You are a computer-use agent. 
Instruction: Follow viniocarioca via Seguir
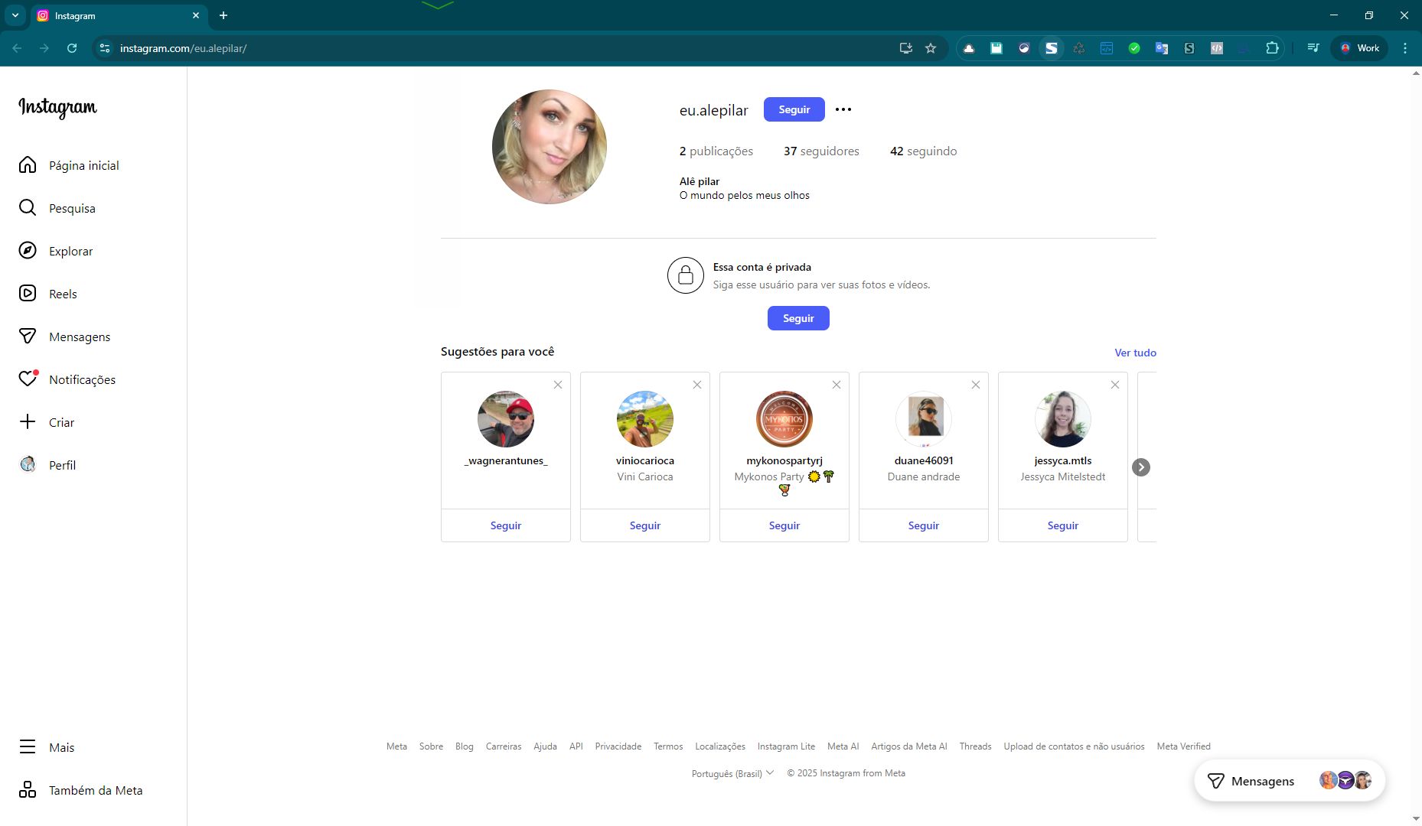[645, 525]
